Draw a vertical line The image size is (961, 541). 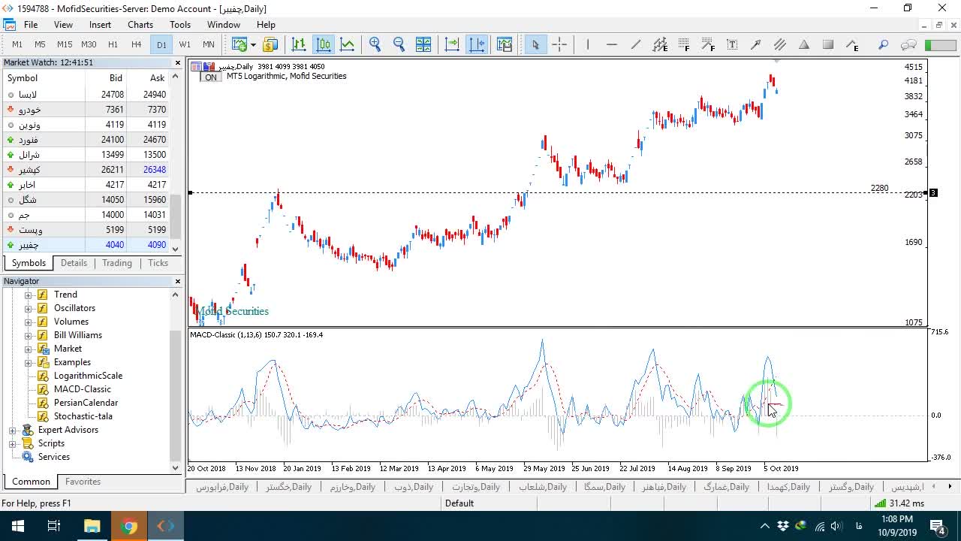pyautogui.click(x=588, y=44)
